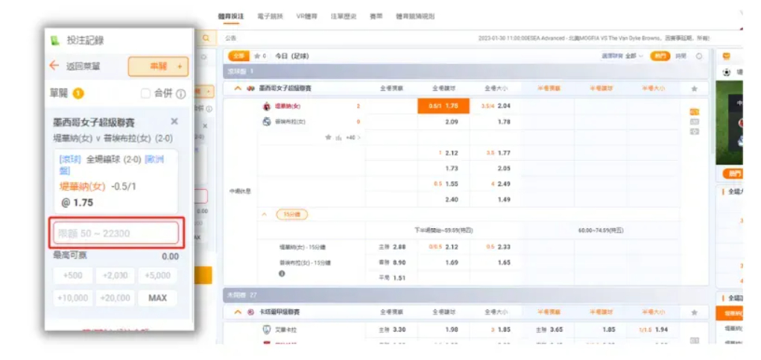The width and height of the screenshot is (761, 360).
Task: Collapse the 墨西哥女子超級聯賽 league section
Action: click(238, 88)
